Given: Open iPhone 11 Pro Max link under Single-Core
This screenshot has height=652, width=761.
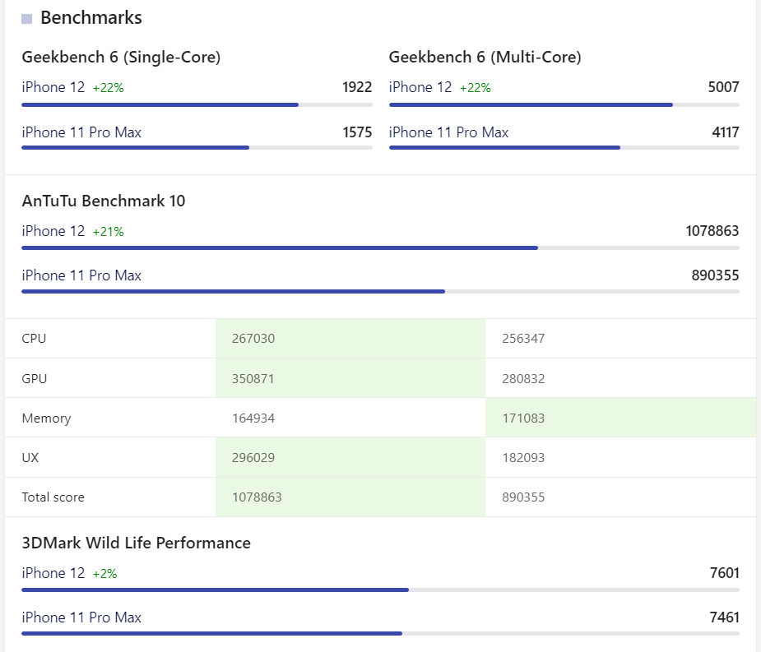Looking at the screenshot, I should click(81, 132).
